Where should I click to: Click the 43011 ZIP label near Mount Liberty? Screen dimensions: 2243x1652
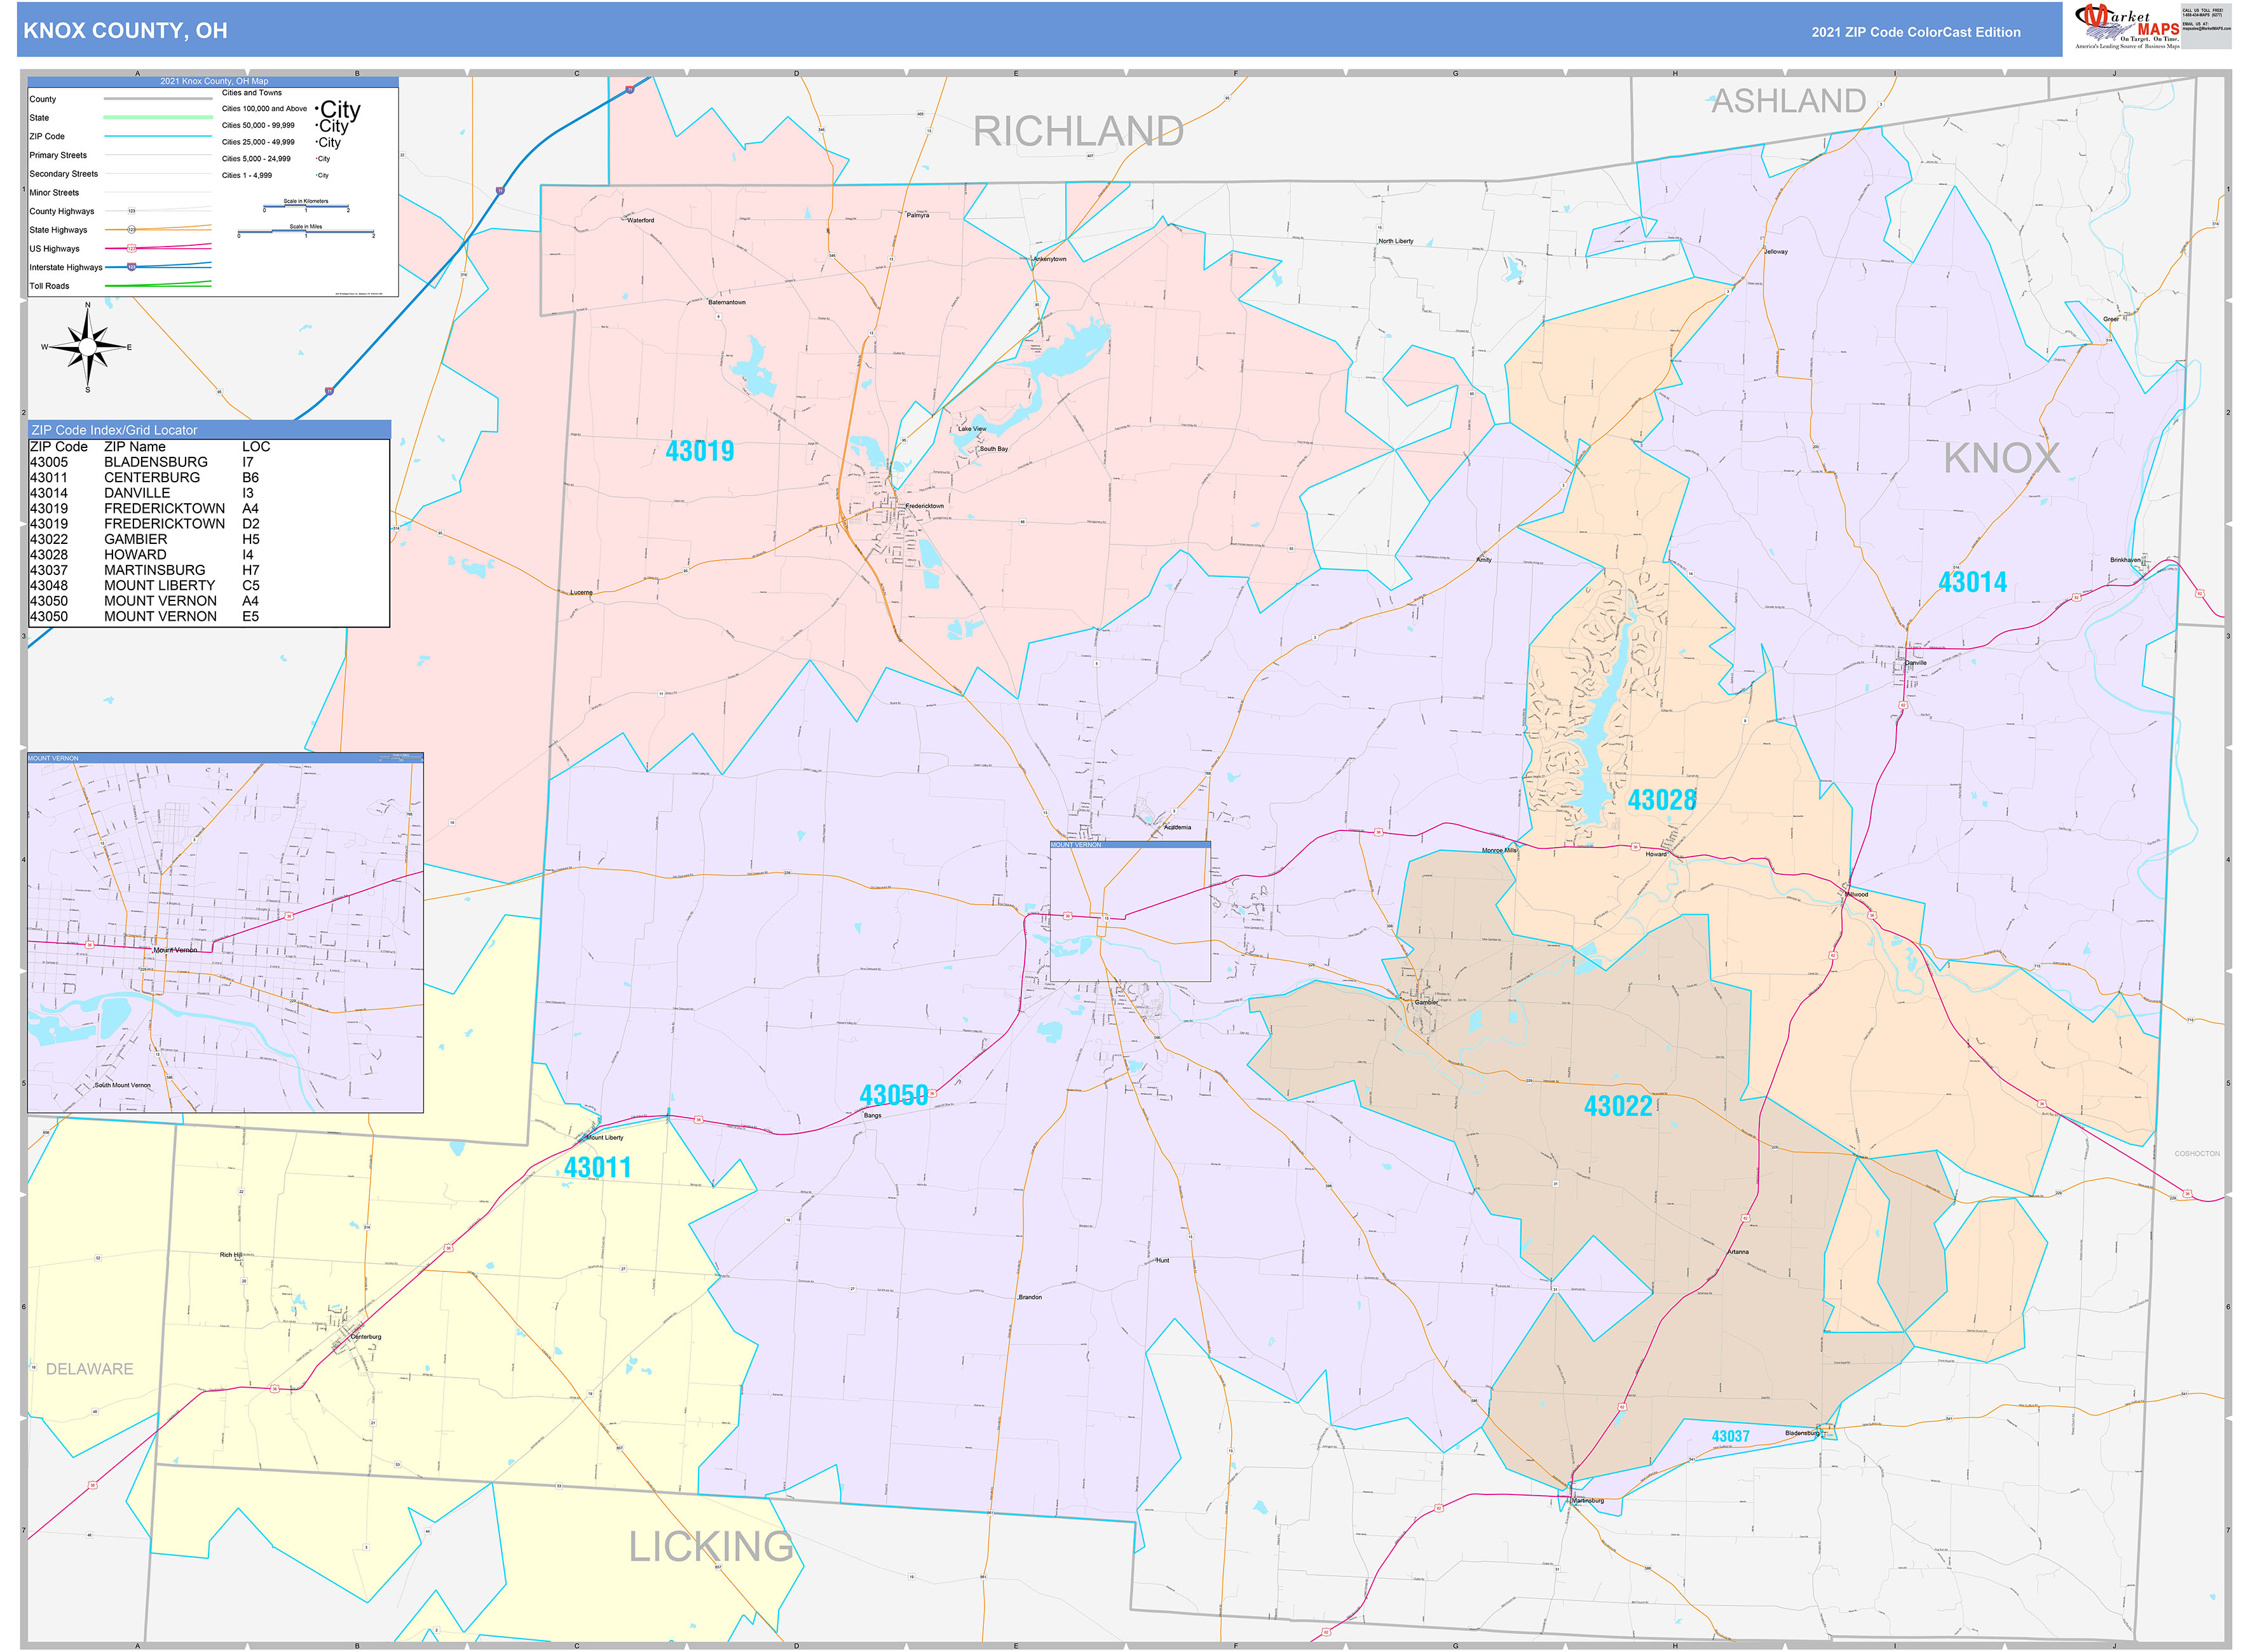(597, 1167)
